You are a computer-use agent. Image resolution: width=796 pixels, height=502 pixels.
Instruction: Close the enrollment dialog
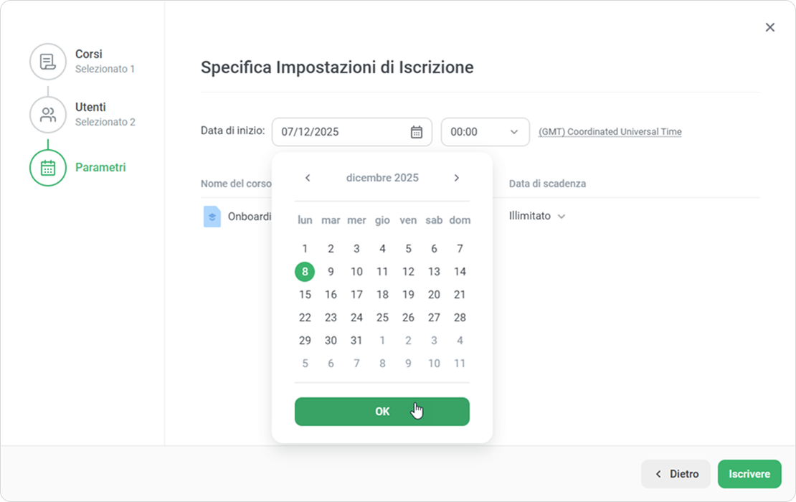770,27
